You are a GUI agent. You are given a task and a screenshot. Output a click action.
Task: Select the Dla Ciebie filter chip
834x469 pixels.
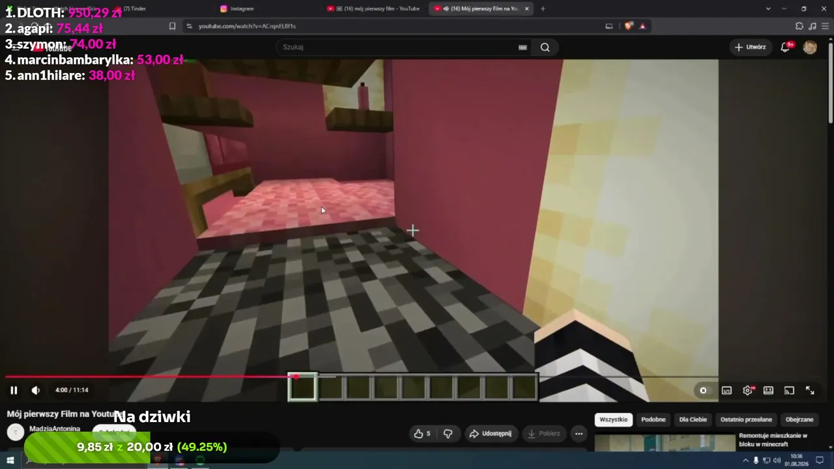pyautogui.click(x=693, y=419)
